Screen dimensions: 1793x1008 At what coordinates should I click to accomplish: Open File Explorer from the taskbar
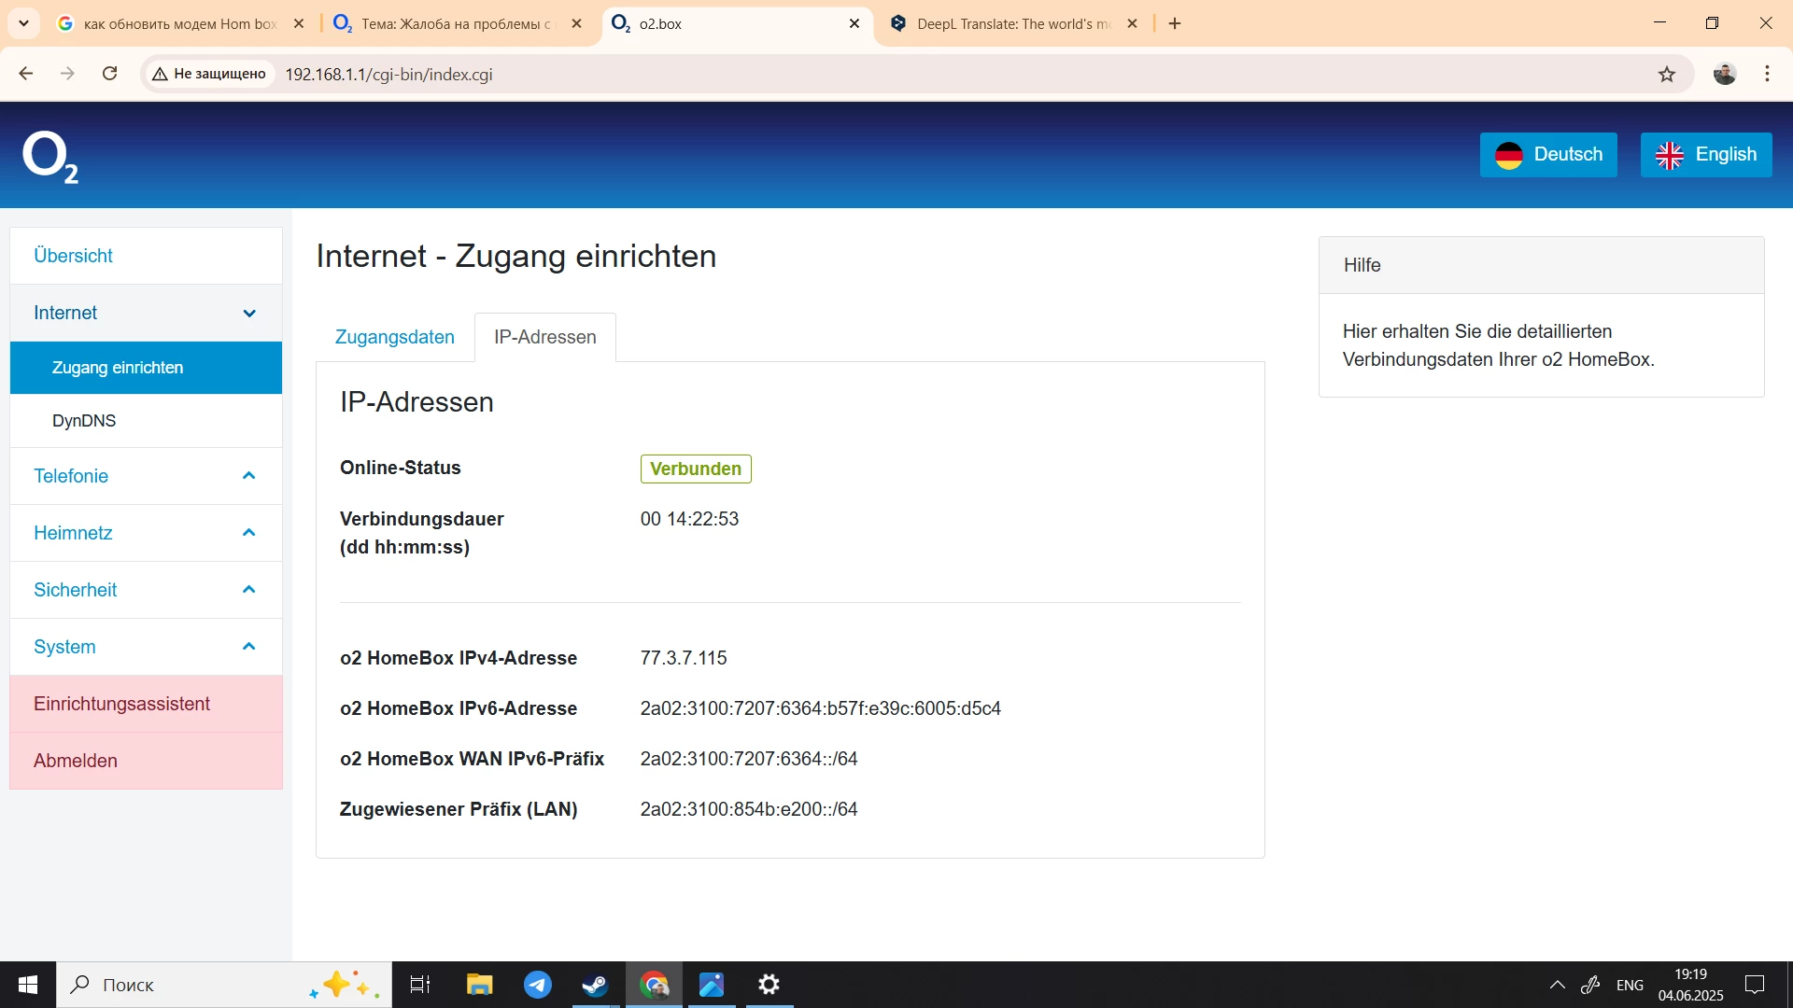479,985
